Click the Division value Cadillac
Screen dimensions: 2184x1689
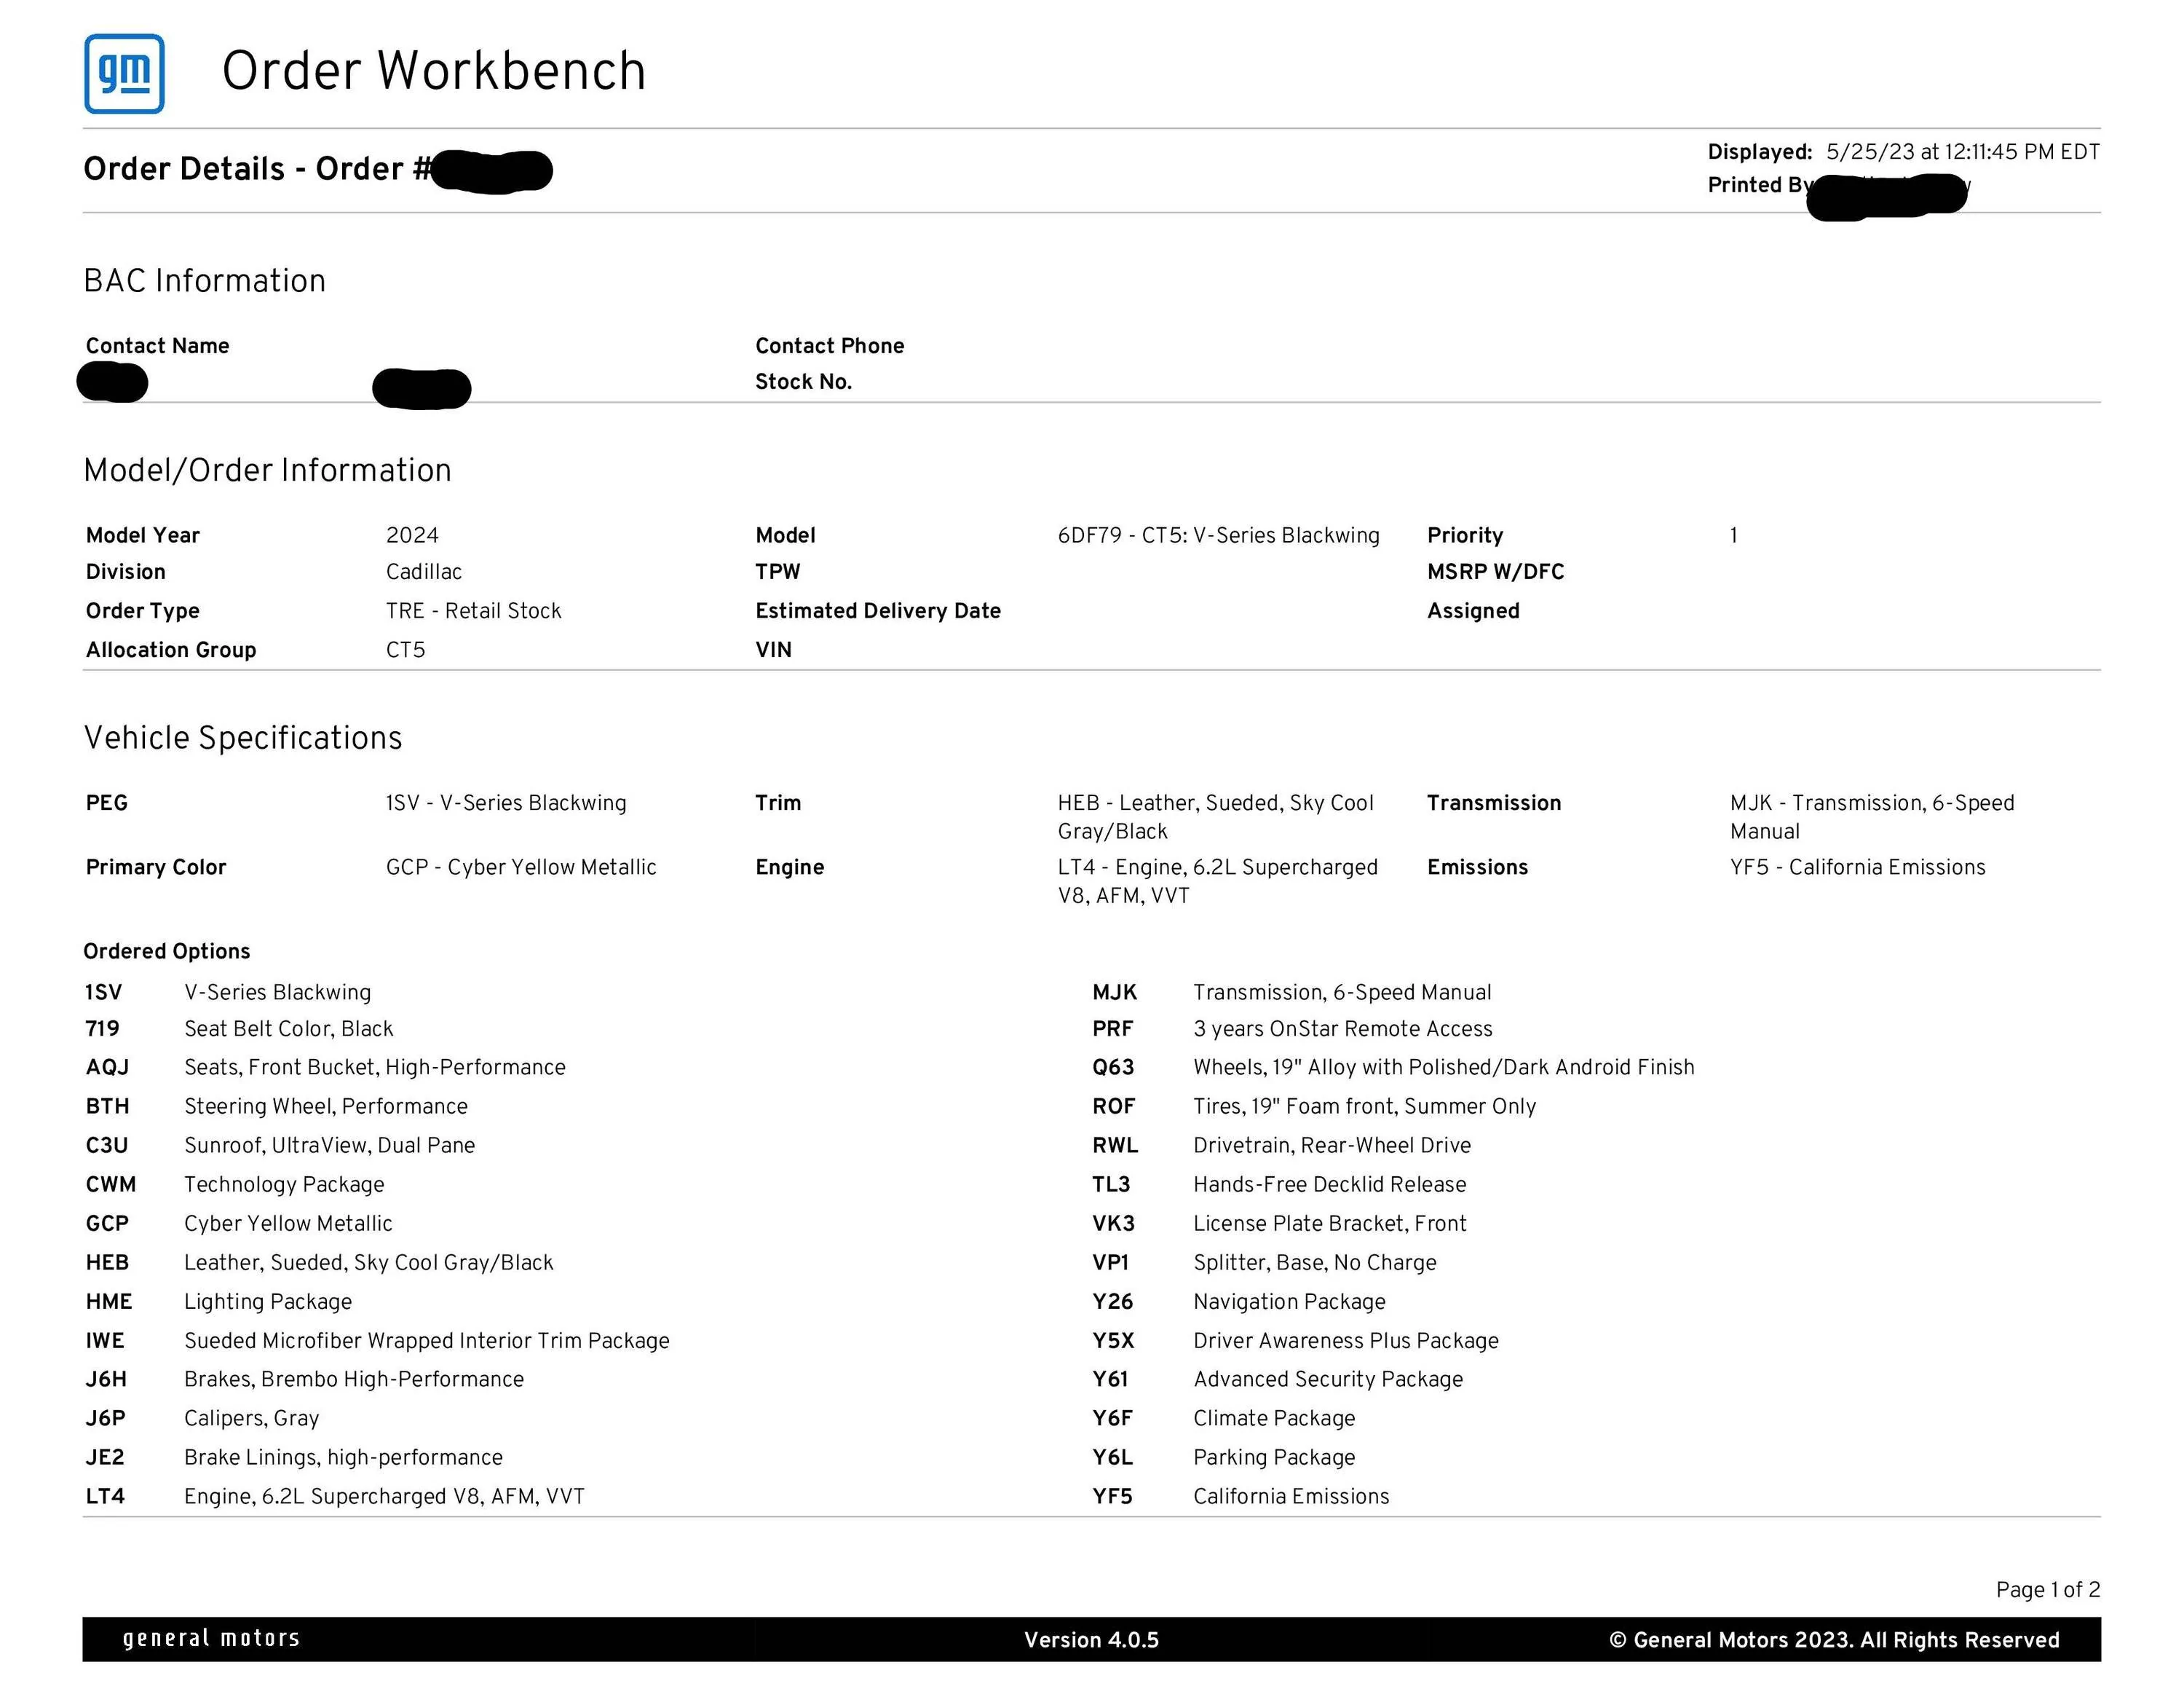(424, 572)
